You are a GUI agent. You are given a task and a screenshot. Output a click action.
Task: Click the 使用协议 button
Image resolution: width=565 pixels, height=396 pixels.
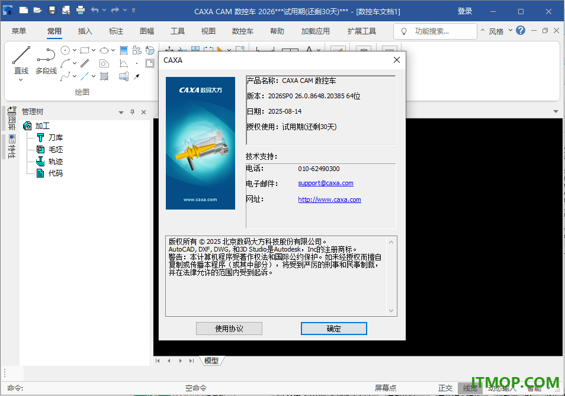click(229, 329)
